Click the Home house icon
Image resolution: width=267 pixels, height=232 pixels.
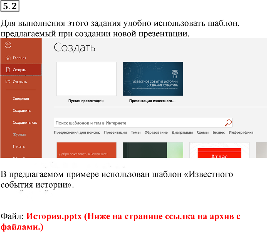8,58
